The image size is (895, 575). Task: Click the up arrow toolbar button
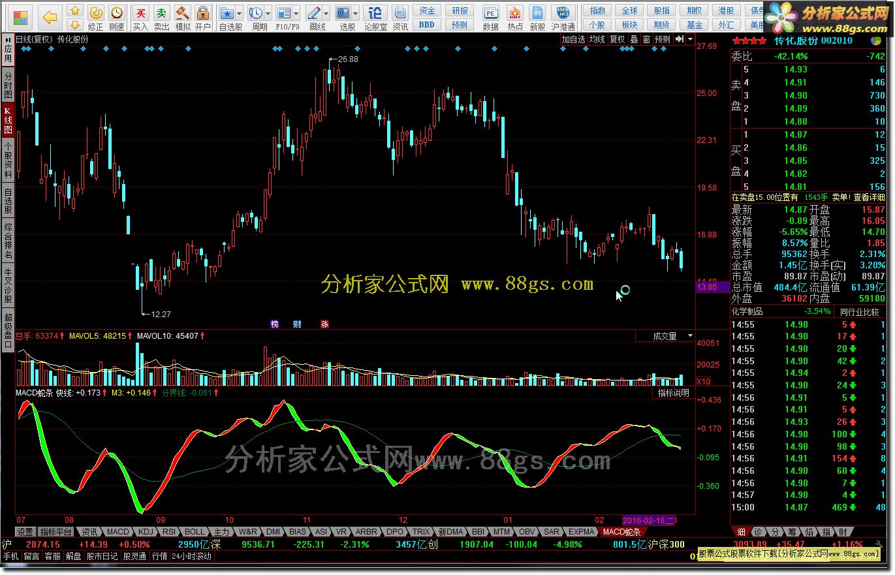tap(76, 11)
